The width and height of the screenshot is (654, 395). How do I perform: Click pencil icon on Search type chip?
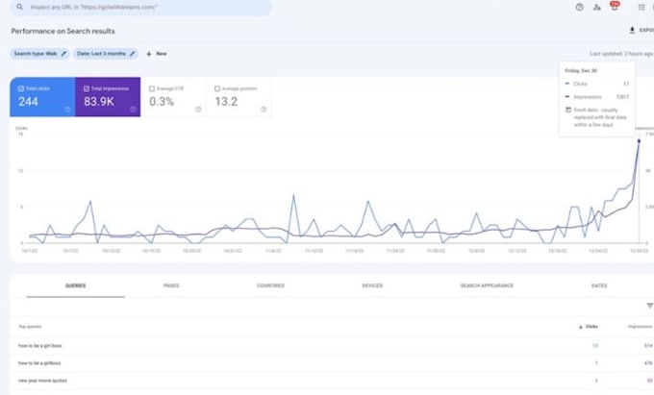click(x=63, y=54)
